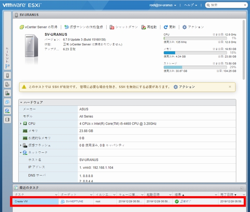Dismiss the SSH warning banner
This screenshot has height=212, width=250.
pyautogui.click(x=230, y=87)
